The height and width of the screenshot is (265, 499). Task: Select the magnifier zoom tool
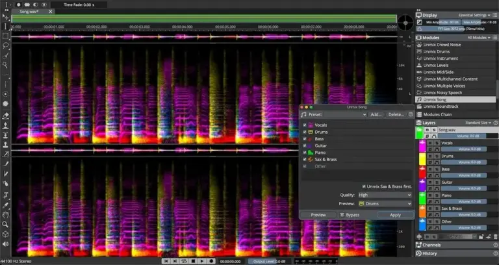point(5,225)
